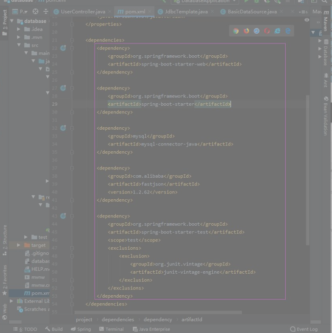332x333 pixels.
Task: Click the Maven dependency gutter icon on line 43
Action: [63, 216]
